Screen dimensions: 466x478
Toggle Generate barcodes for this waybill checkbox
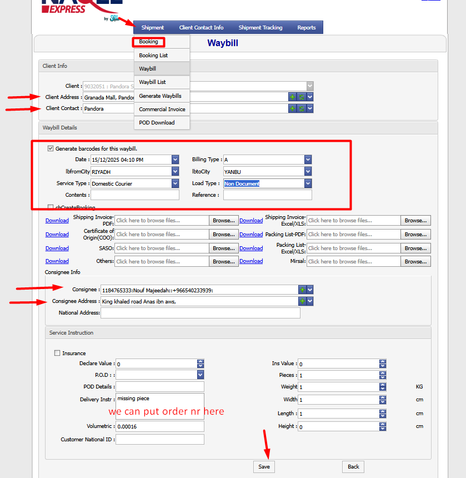pos(51,148)
